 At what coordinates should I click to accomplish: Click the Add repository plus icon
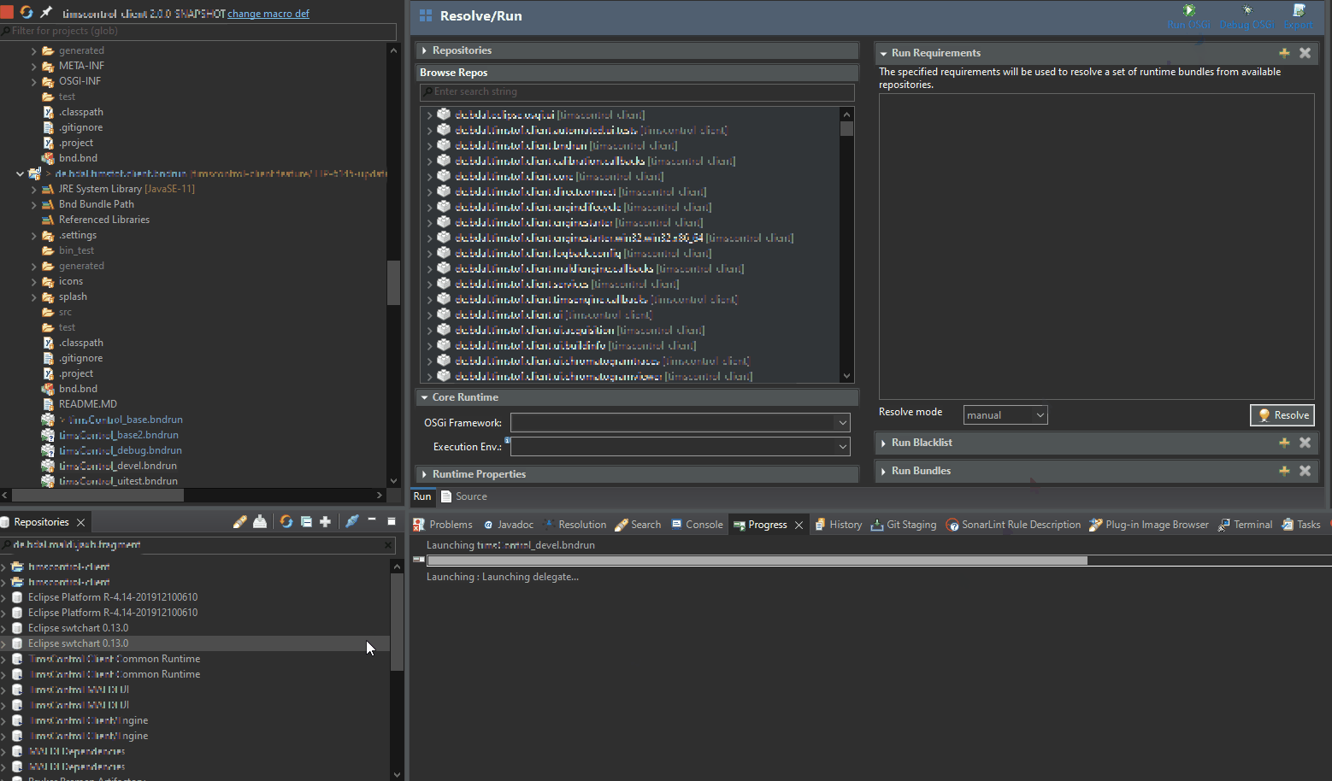coord(326,521)
